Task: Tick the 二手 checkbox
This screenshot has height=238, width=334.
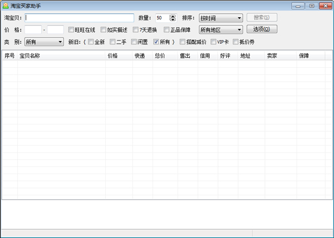Action: click(113, 42)
